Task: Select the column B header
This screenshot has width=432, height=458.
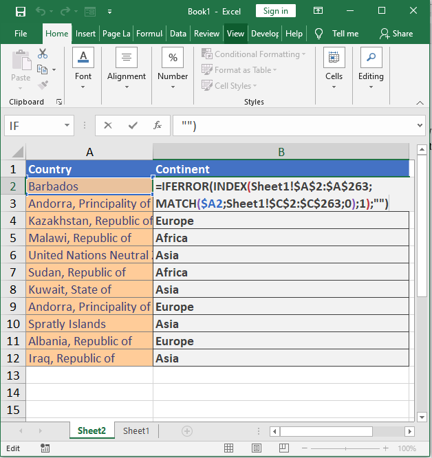Action: pyautogui.click(x=281, y=152)
